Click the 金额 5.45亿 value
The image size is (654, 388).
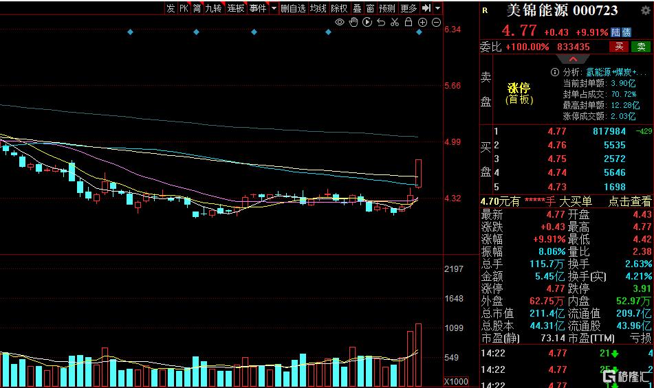tap(549, 277)
